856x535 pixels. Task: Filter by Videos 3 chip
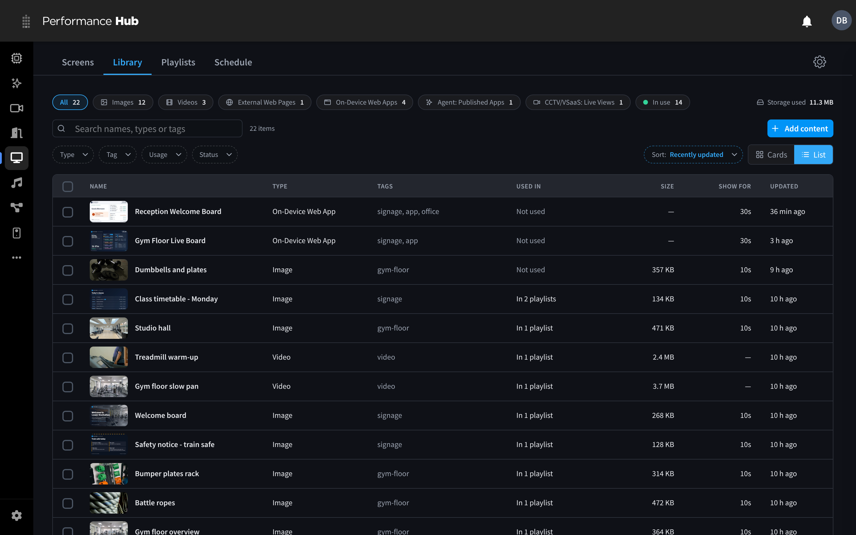[x=186, y=102]
